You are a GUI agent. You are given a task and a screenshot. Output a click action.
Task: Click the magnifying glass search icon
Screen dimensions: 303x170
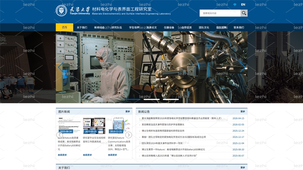click(244, 13)
